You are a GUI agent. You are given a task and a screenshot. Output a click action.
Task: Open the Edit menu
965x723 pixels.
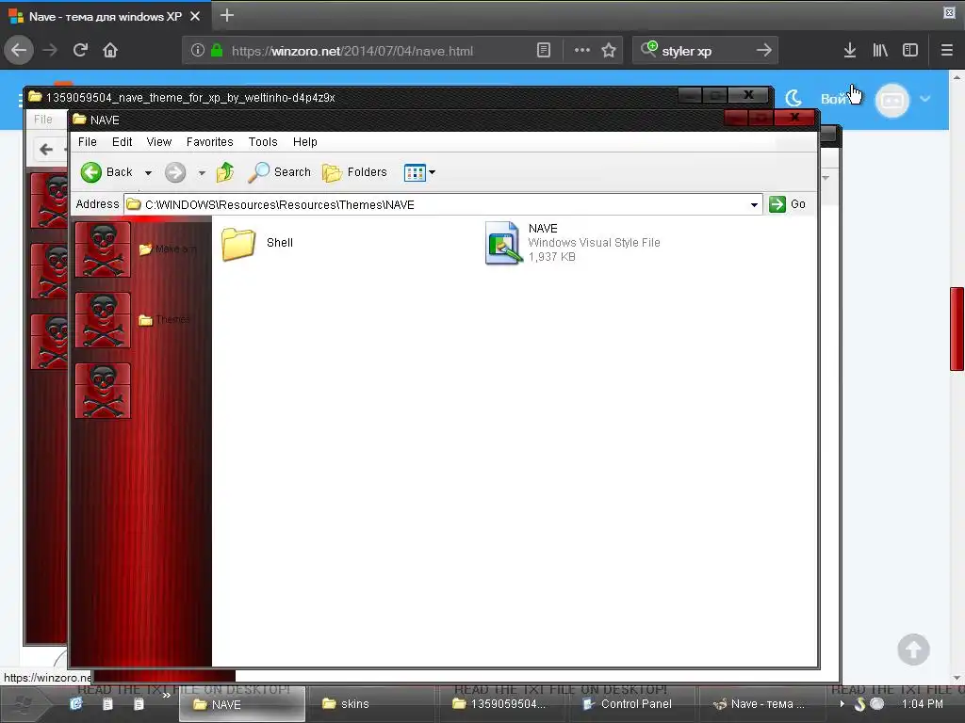click(122, 142)
